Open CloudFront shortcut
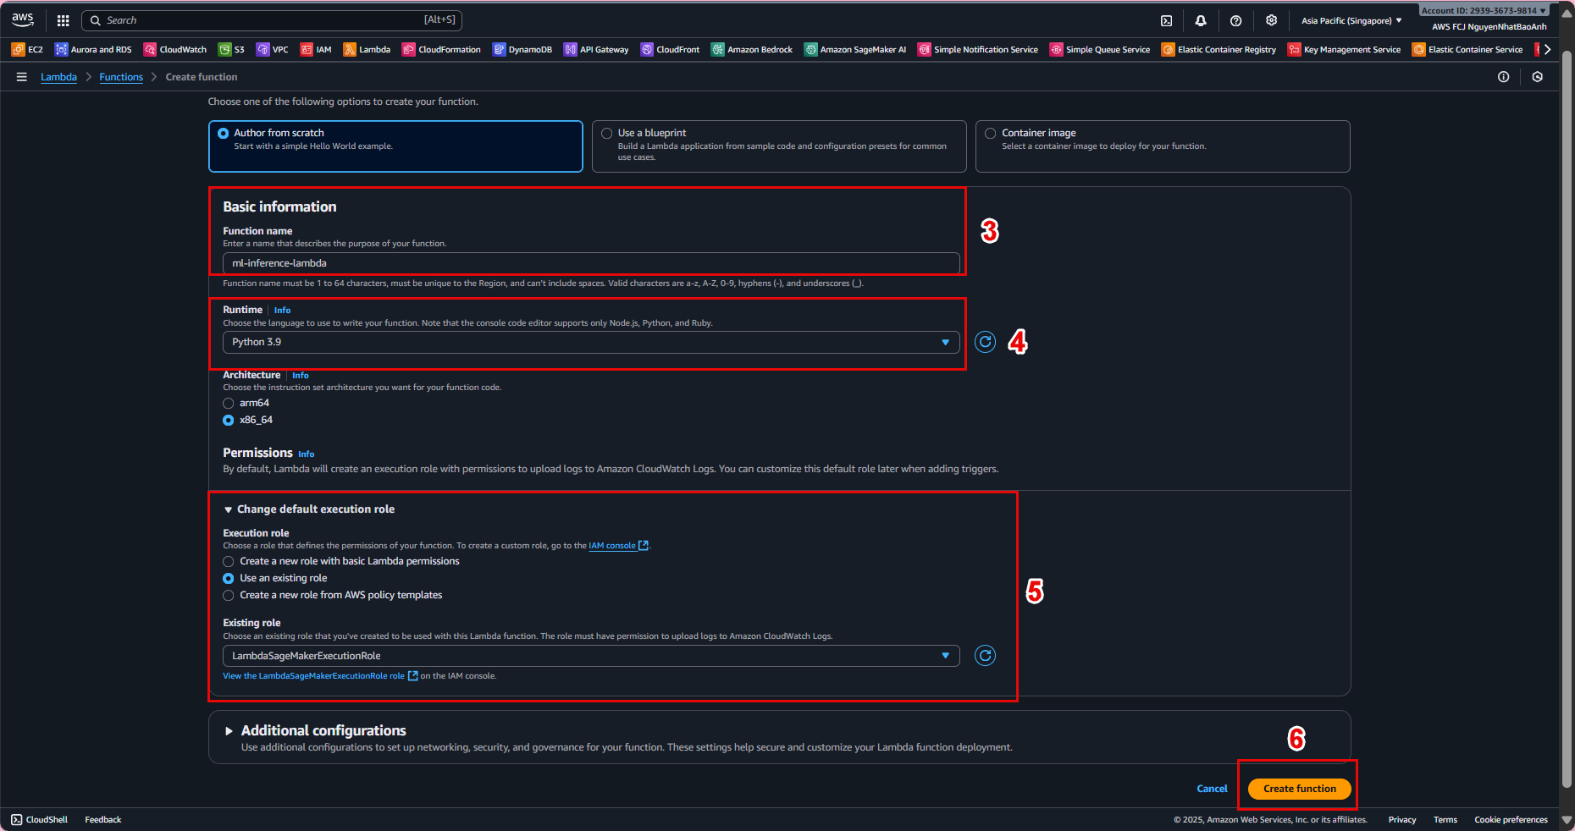The width and height of the screenshot is (1575, 831). (x=671, y=50)
